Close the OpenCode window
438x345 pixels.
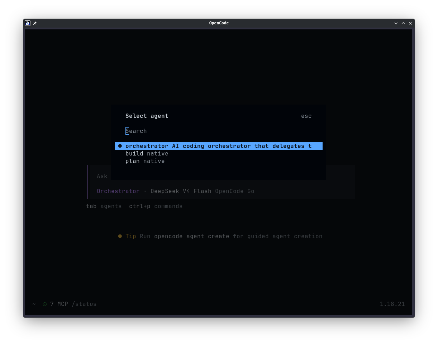tap(410, 23)
